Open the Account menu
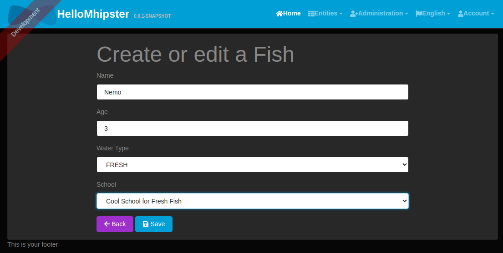 pos(476,14)
